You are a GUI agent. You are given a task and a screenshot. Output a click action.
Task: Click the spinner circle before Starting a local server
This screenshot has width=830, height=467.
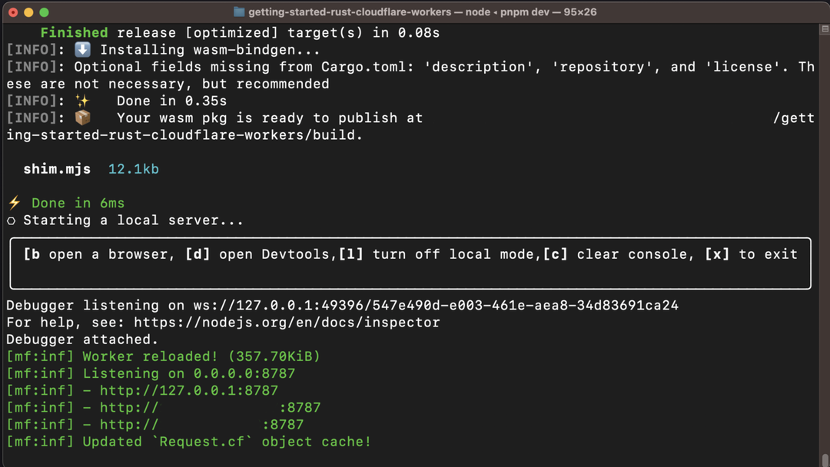pyautogui.click(x=11, y=220)
